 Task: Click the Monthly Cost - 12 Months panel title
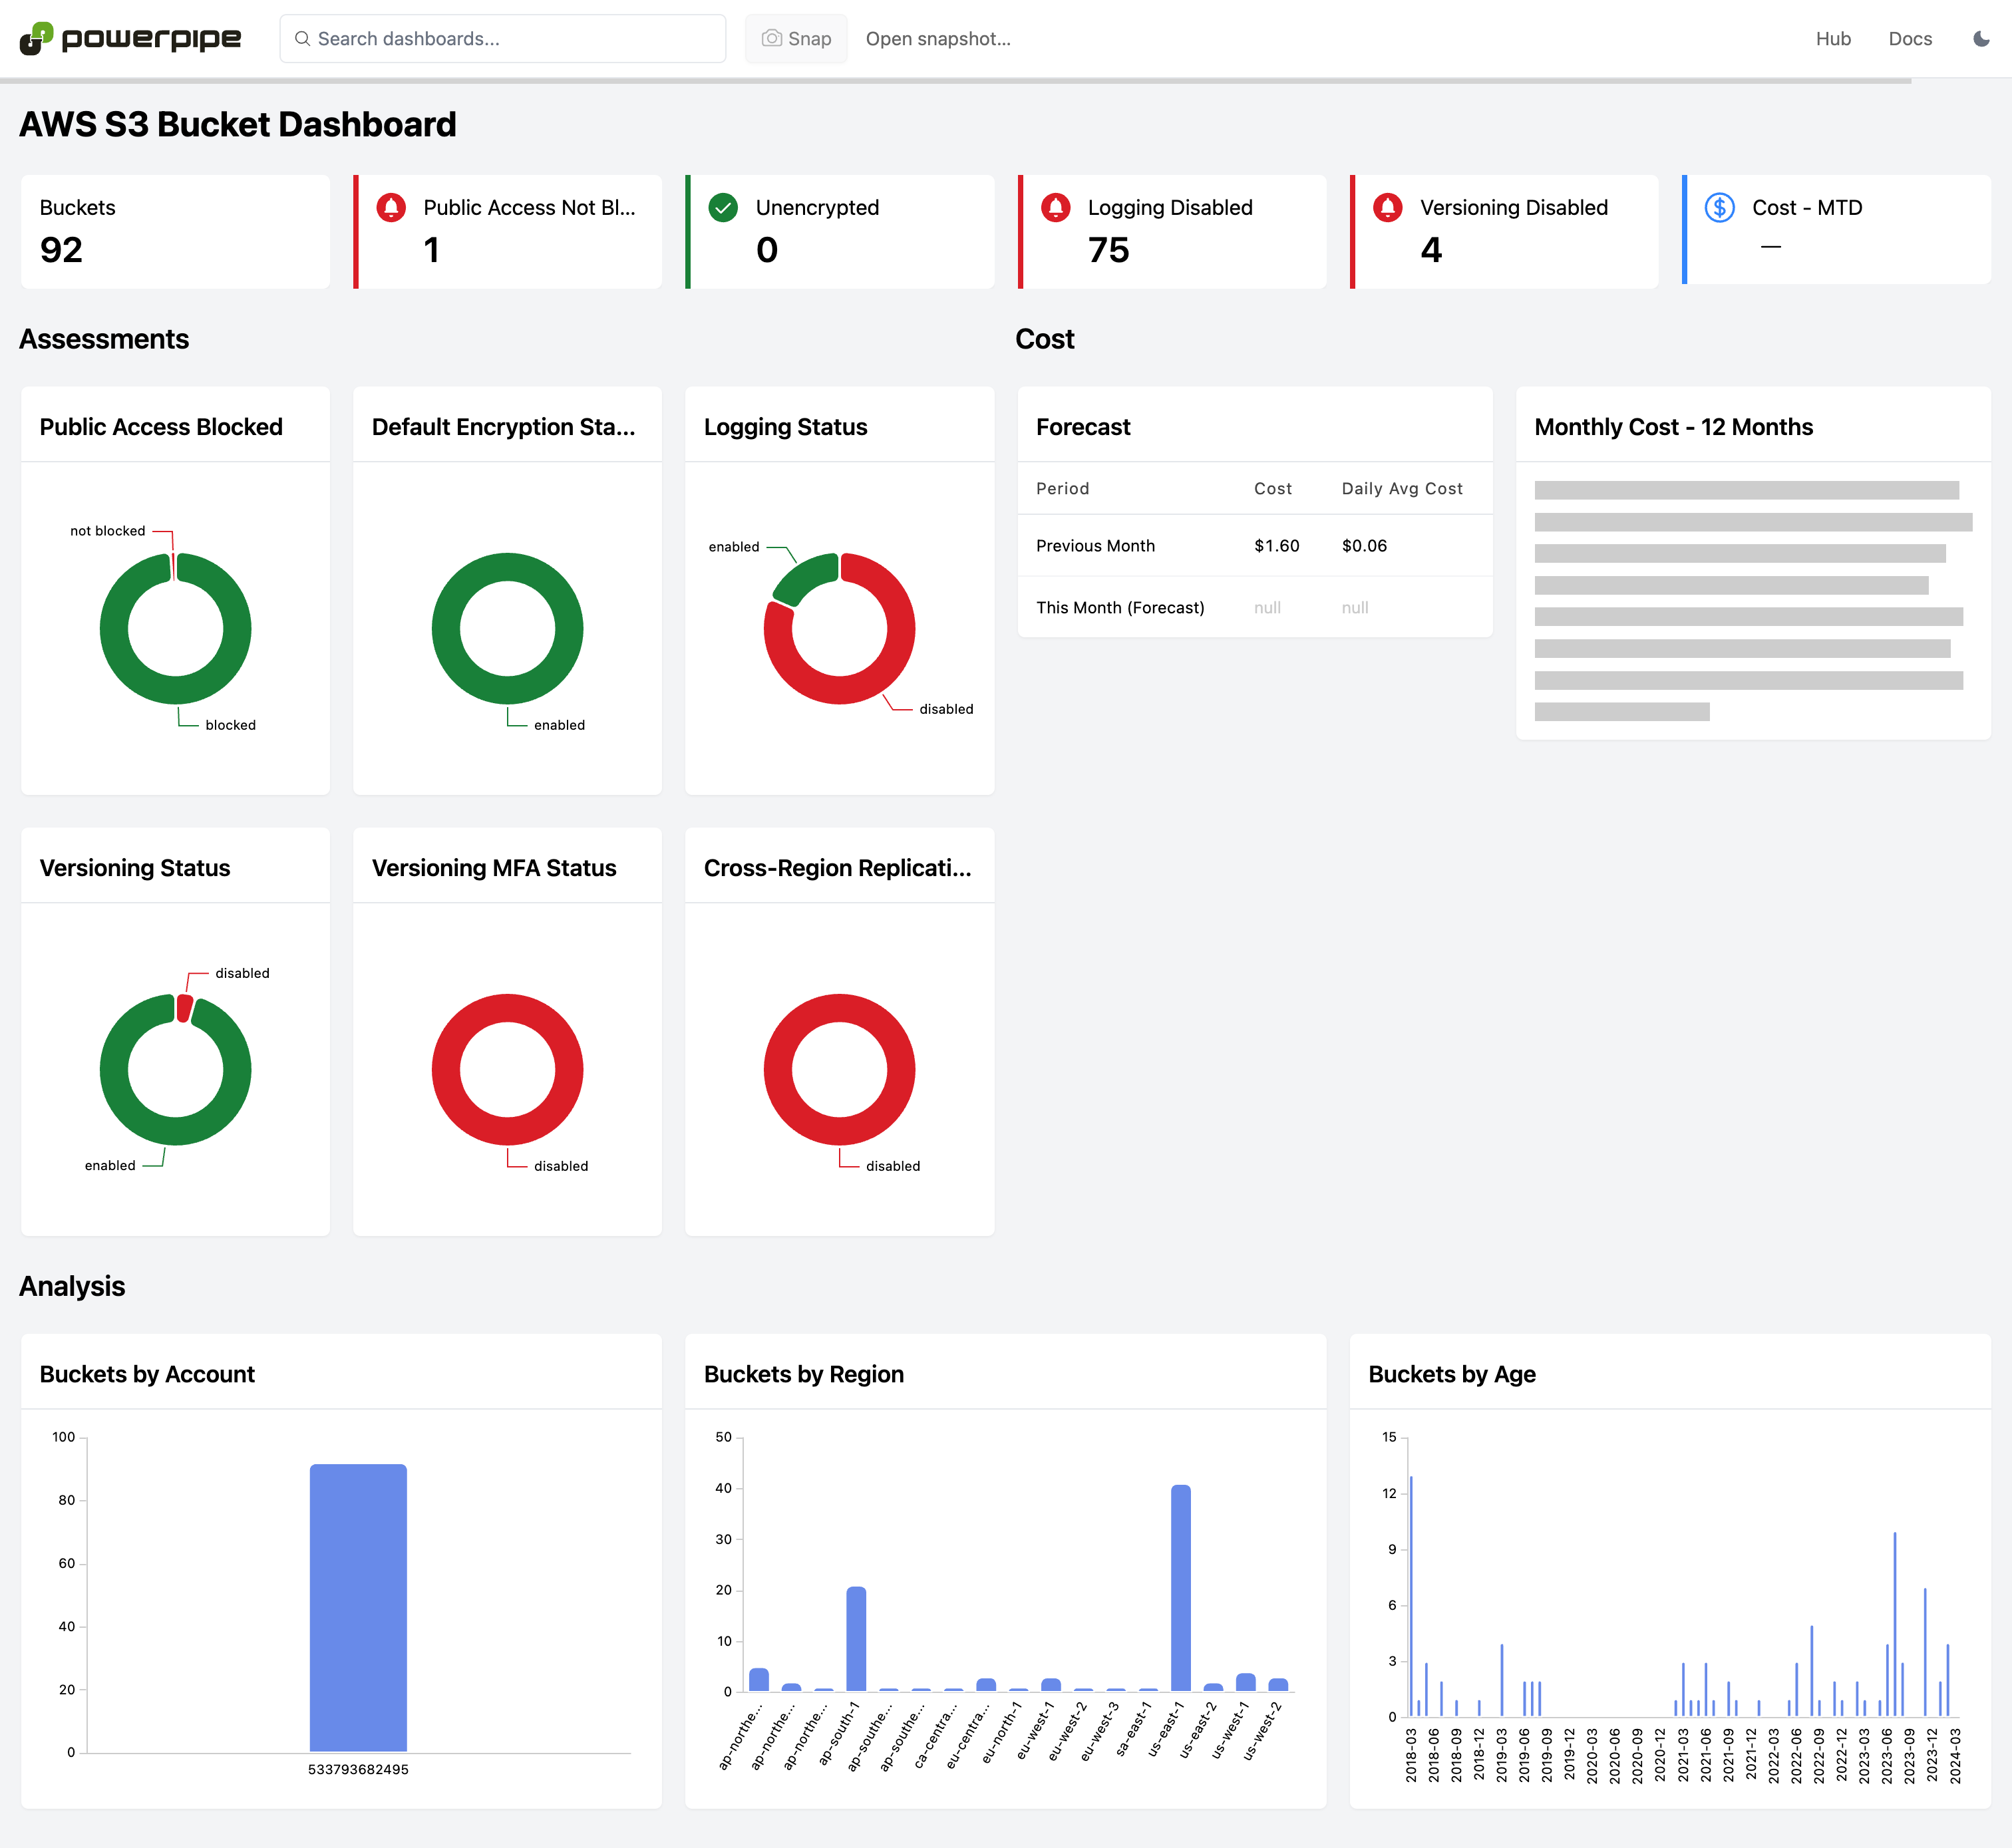1673,427
